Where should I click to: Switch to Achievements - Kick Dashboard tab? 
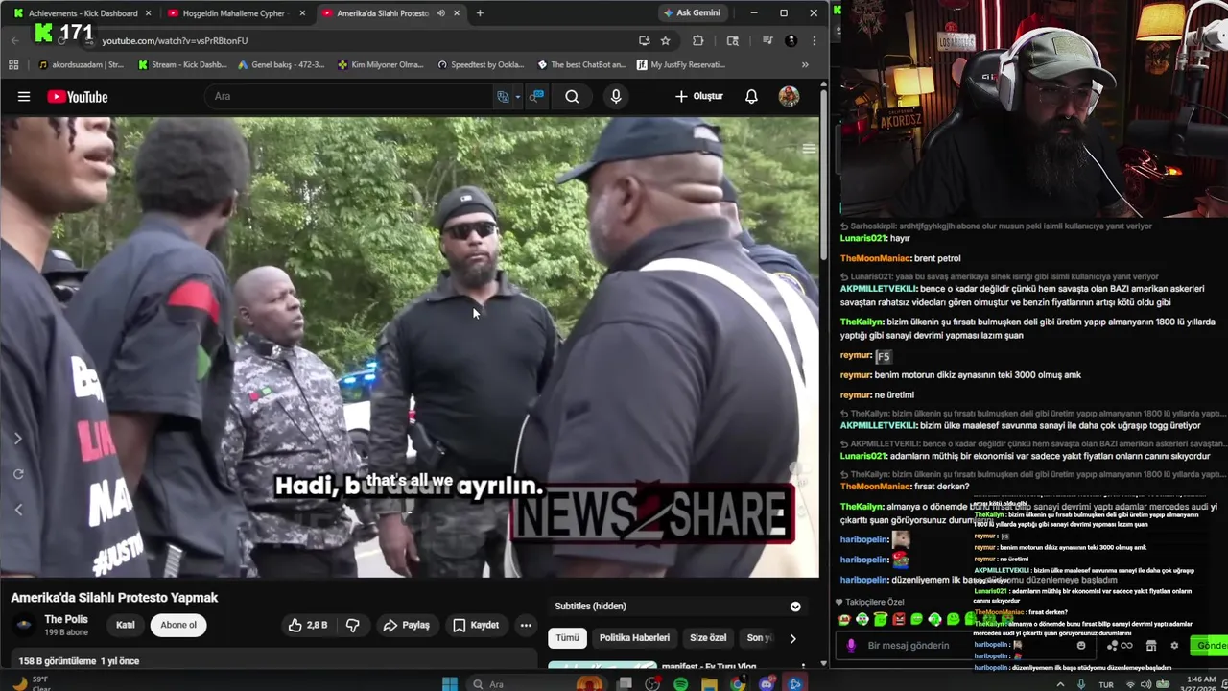(83, 13)
